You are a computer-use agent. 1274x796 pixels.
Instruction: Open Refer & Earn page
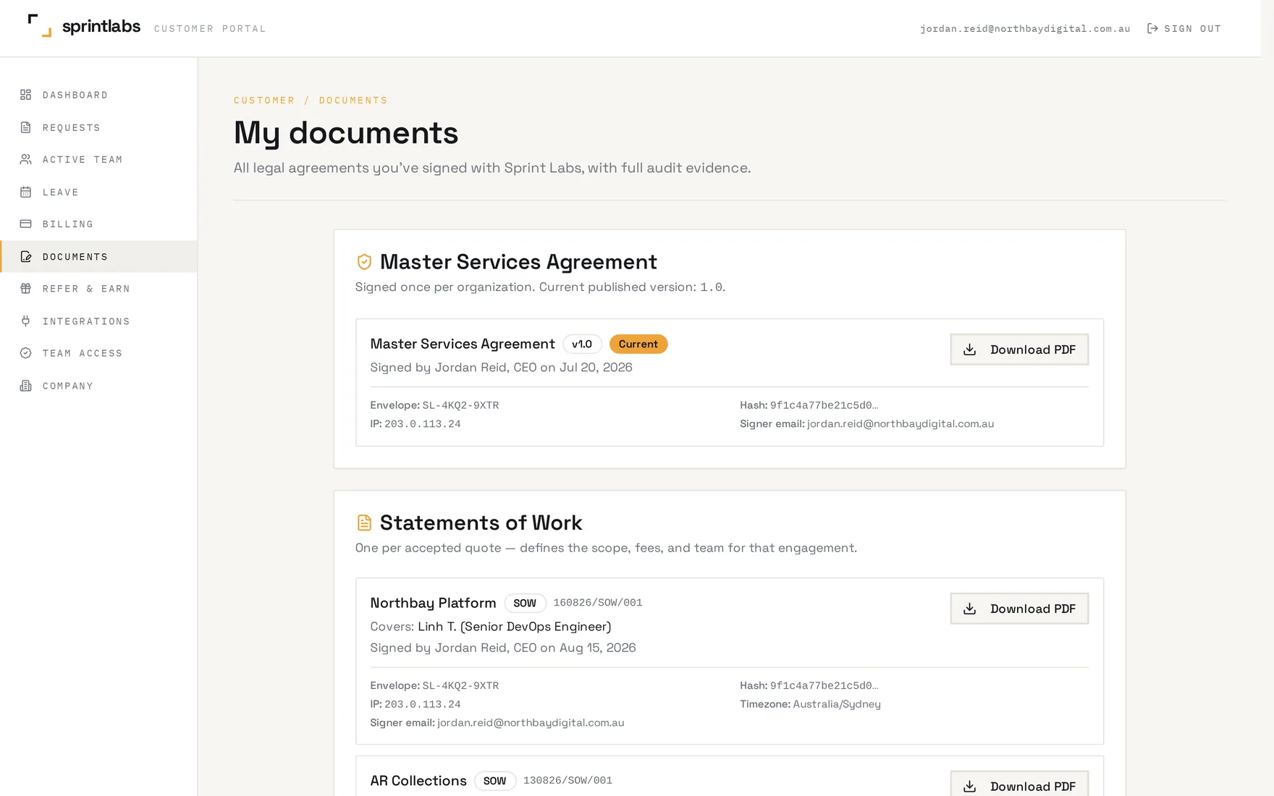point(98,288)
